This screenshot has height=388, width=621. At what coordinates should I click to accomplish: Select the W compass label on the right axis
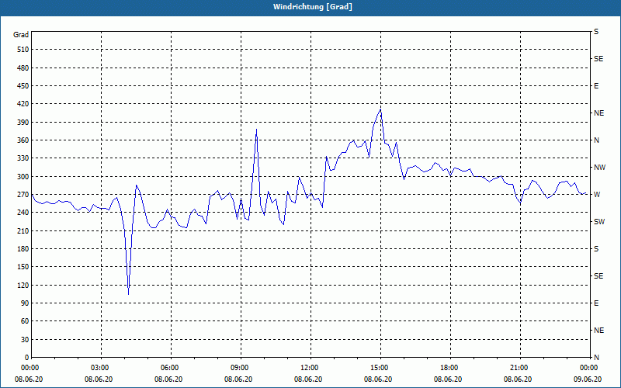coord(597,195)
